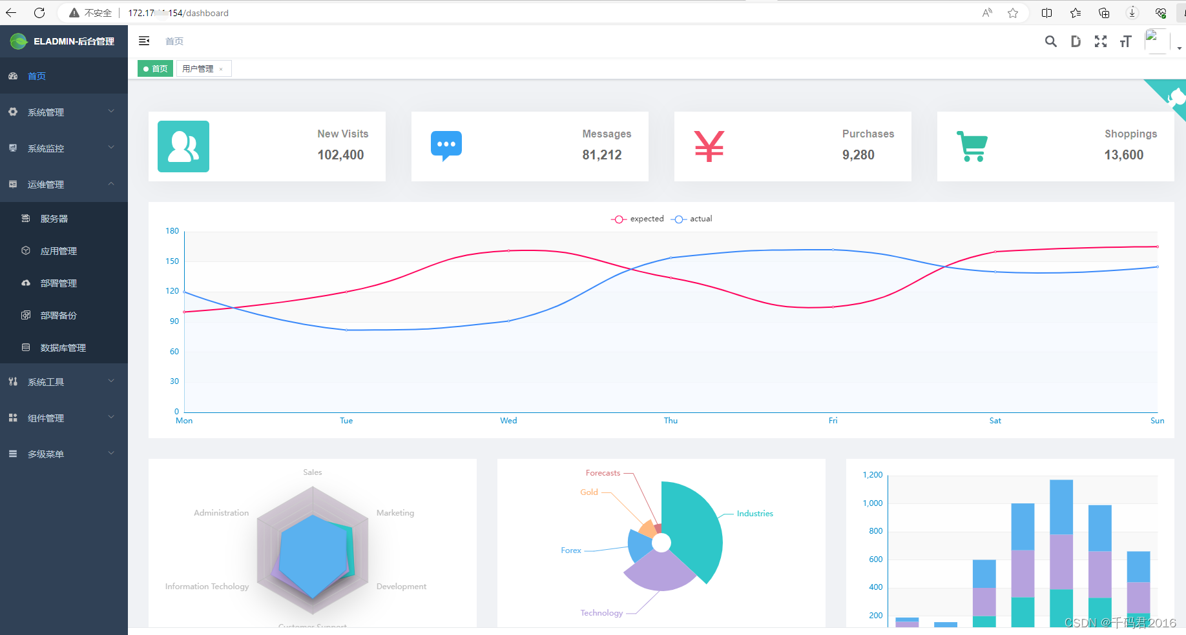Click the 组件管理 grid icon
1186x635 pixels.
(13, 418)
